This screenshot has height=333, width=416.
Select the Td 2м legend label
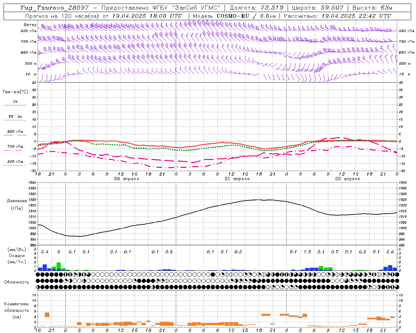pos(15,116)
